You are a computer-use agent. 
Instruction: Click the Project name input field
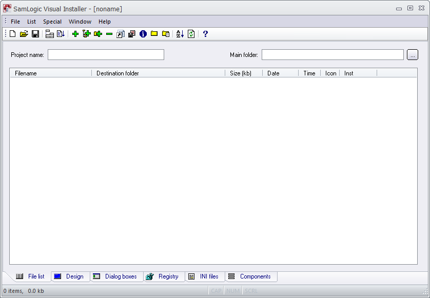pyautogui.click(x=106, y=54)
